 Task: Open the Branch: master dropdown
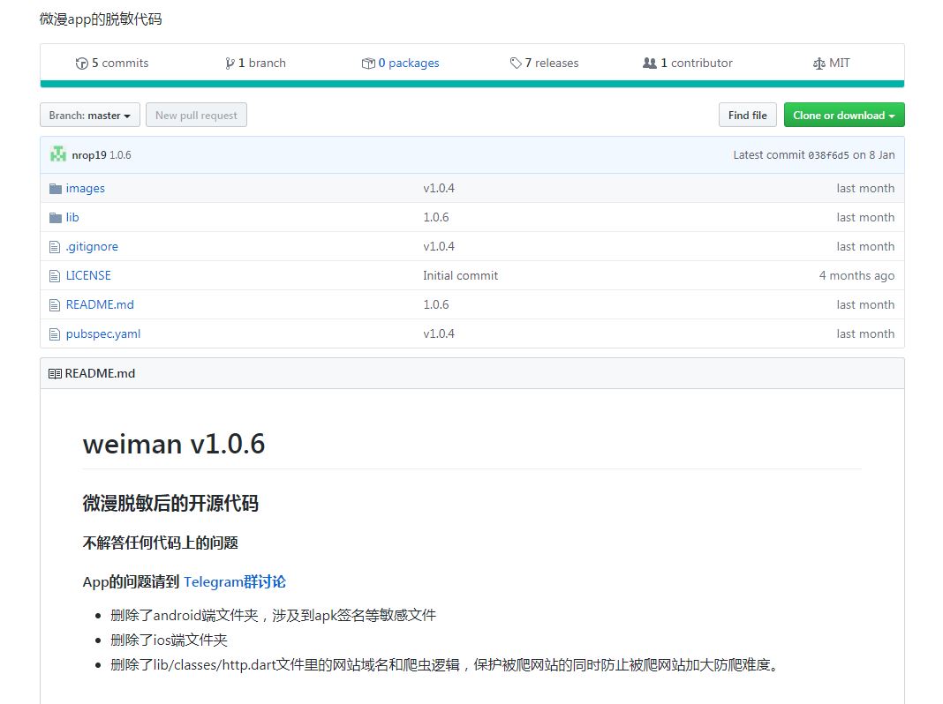(89, 116)
